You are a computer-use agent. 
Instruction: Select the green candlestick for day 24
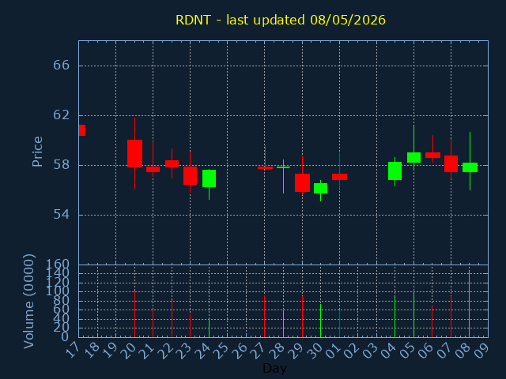209,178
